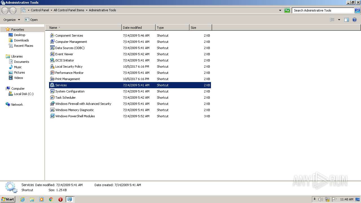Refresh the folder view with the green arrows
361x203 pixels.
[x=287, y=10]
